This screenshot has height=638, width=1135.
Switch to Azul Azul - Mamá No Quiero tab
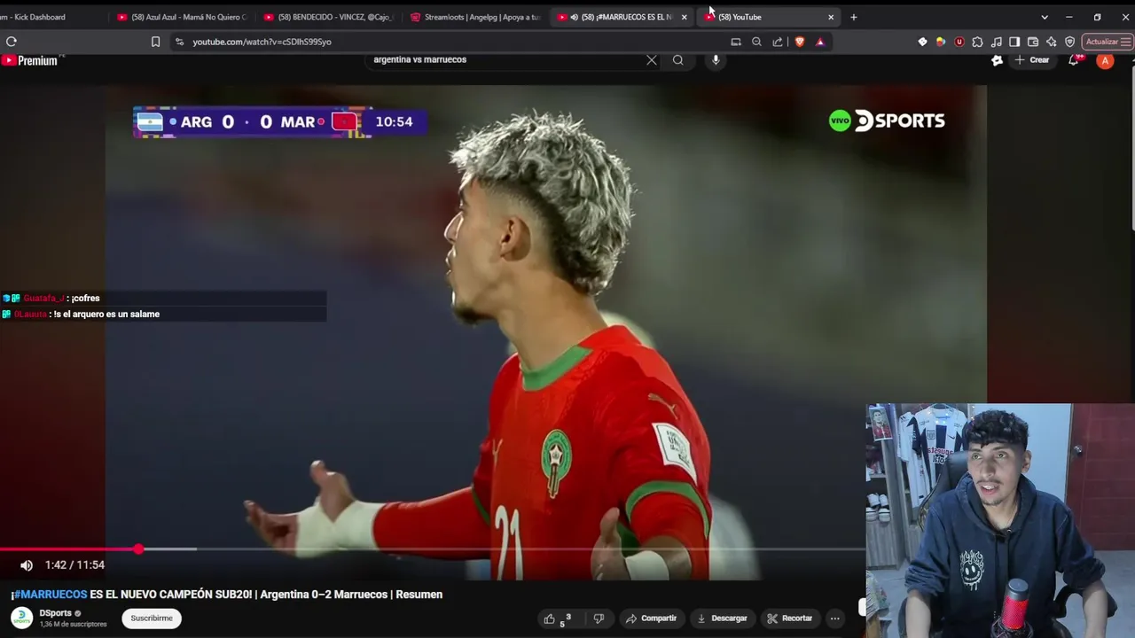(182, 17)
